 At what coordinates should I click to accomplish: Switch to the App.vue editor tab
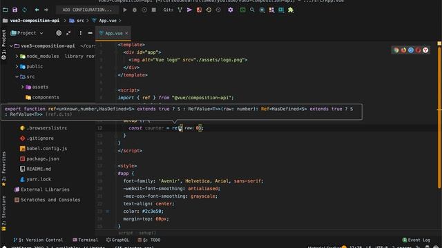point(113,33)
